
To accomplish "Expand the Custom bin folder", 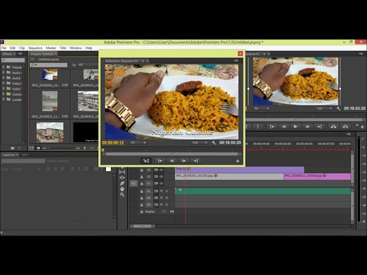I will click(x=4, y=94).
